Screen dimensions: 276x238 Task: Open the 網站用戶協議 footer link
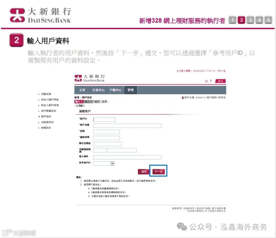point(203,208)
